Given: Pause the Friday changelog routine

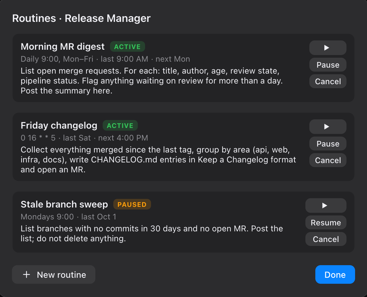Looking at the screenshot, I should (328, 144).
